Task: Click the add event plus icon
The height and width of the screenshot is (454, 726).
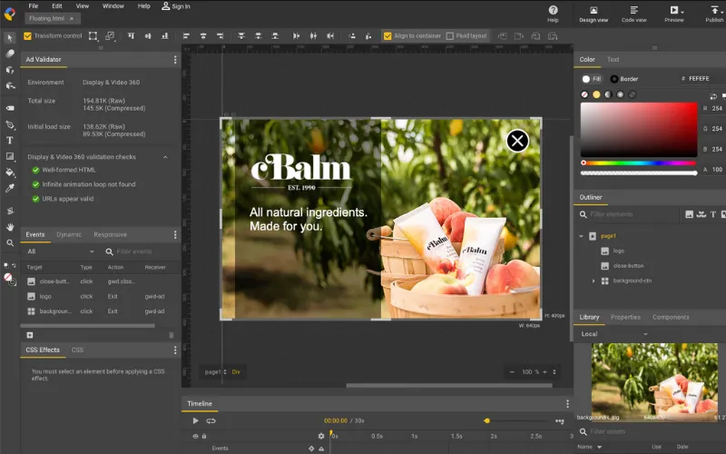Action: pyautogui.click(x=30, y=335)
